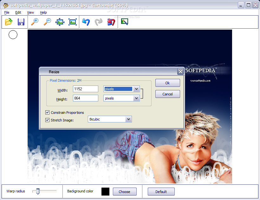Open the File menu
Viewport: 260px width, 200px height.
click(x=7, y=12)
